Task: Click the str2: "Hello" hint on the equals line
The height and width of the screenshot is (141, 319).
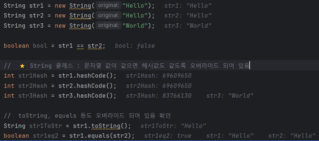Action: coord(292,136)
